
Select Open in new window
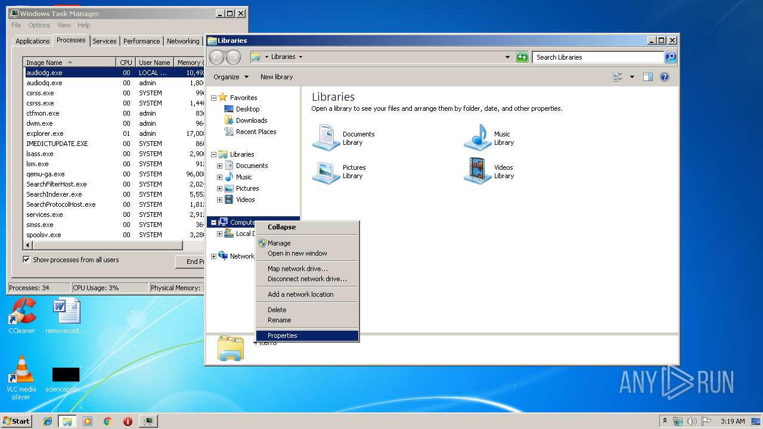(307, 253)
